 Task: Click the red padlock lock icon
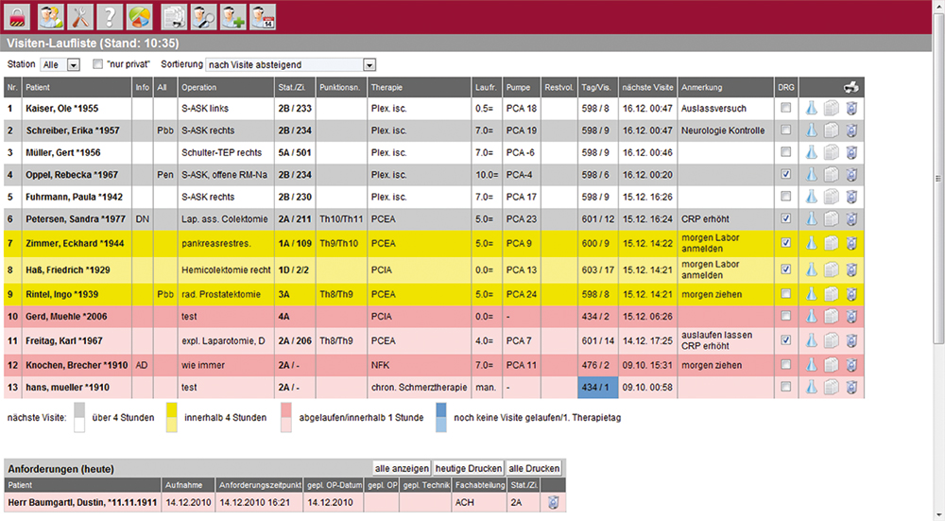[19, 17]
